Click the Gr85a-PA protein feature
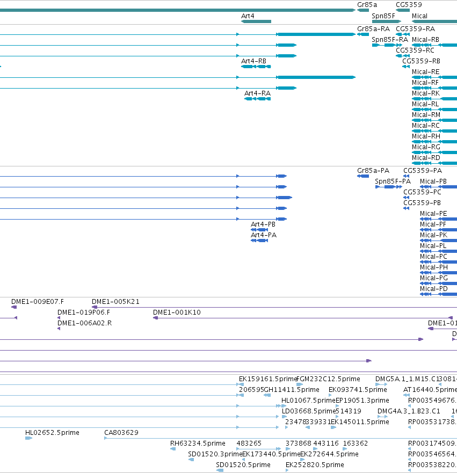The image size is (457, 473). [363, 176]
